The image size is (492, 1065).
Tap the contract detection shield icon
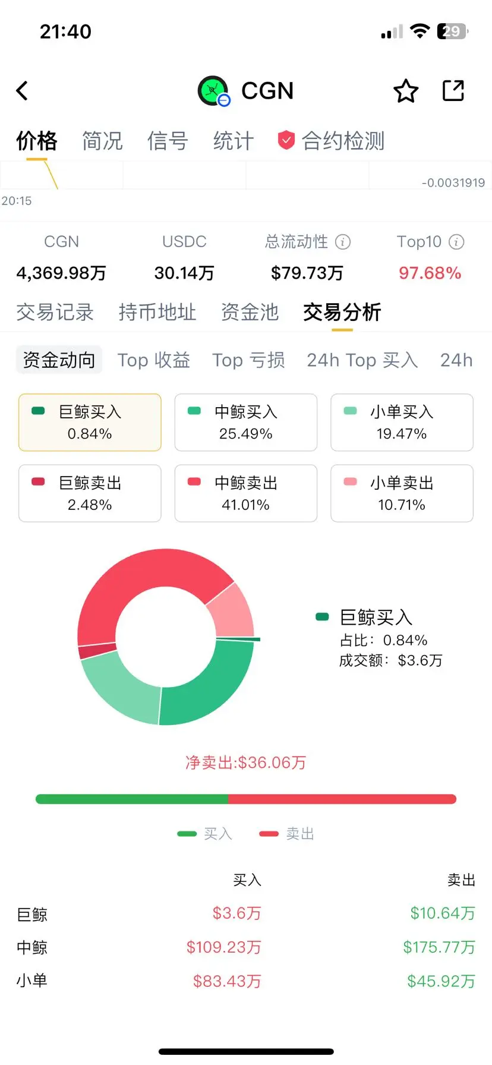click(286, 141)
